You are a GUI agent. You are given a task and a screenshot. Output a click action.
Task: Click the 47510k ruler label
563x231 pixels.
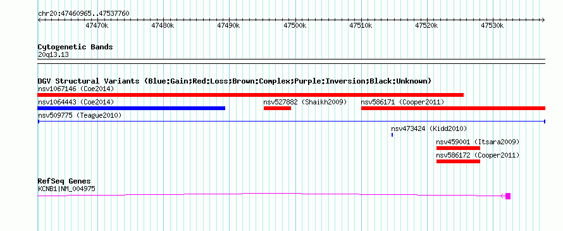pos(361,26)
